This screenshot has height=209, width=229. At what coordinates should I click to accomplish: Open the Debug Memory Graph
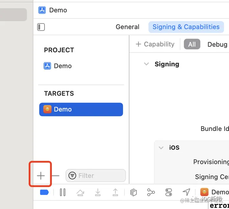tap(151, 192)
